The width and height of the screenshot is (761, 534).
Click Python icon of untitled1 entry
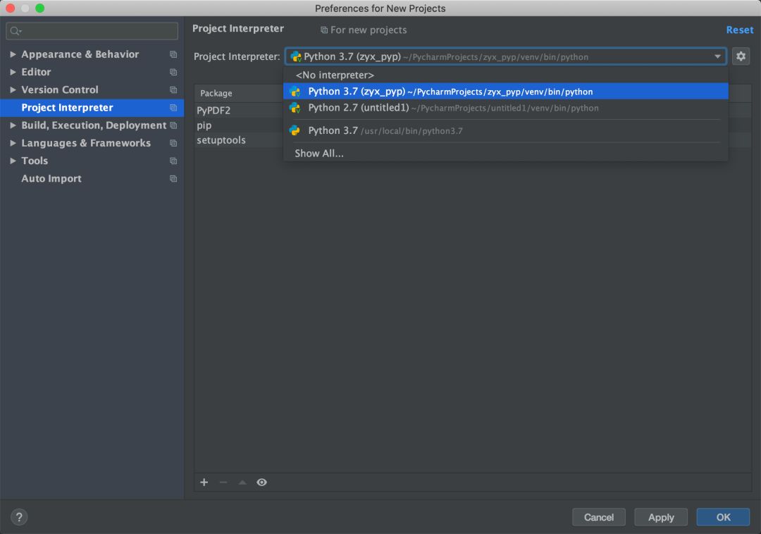(295, 108)
